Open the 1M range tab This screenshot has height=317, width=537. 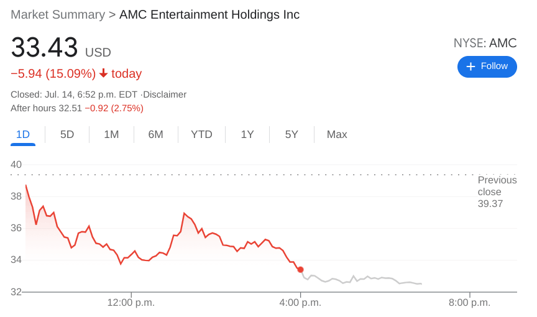pos(111,134)
